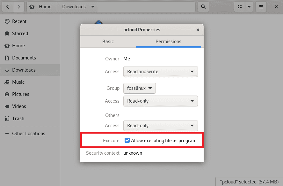Switch to the Basic tab
The height and width of the screenshot is (186, 283).
tap(108, 42)
